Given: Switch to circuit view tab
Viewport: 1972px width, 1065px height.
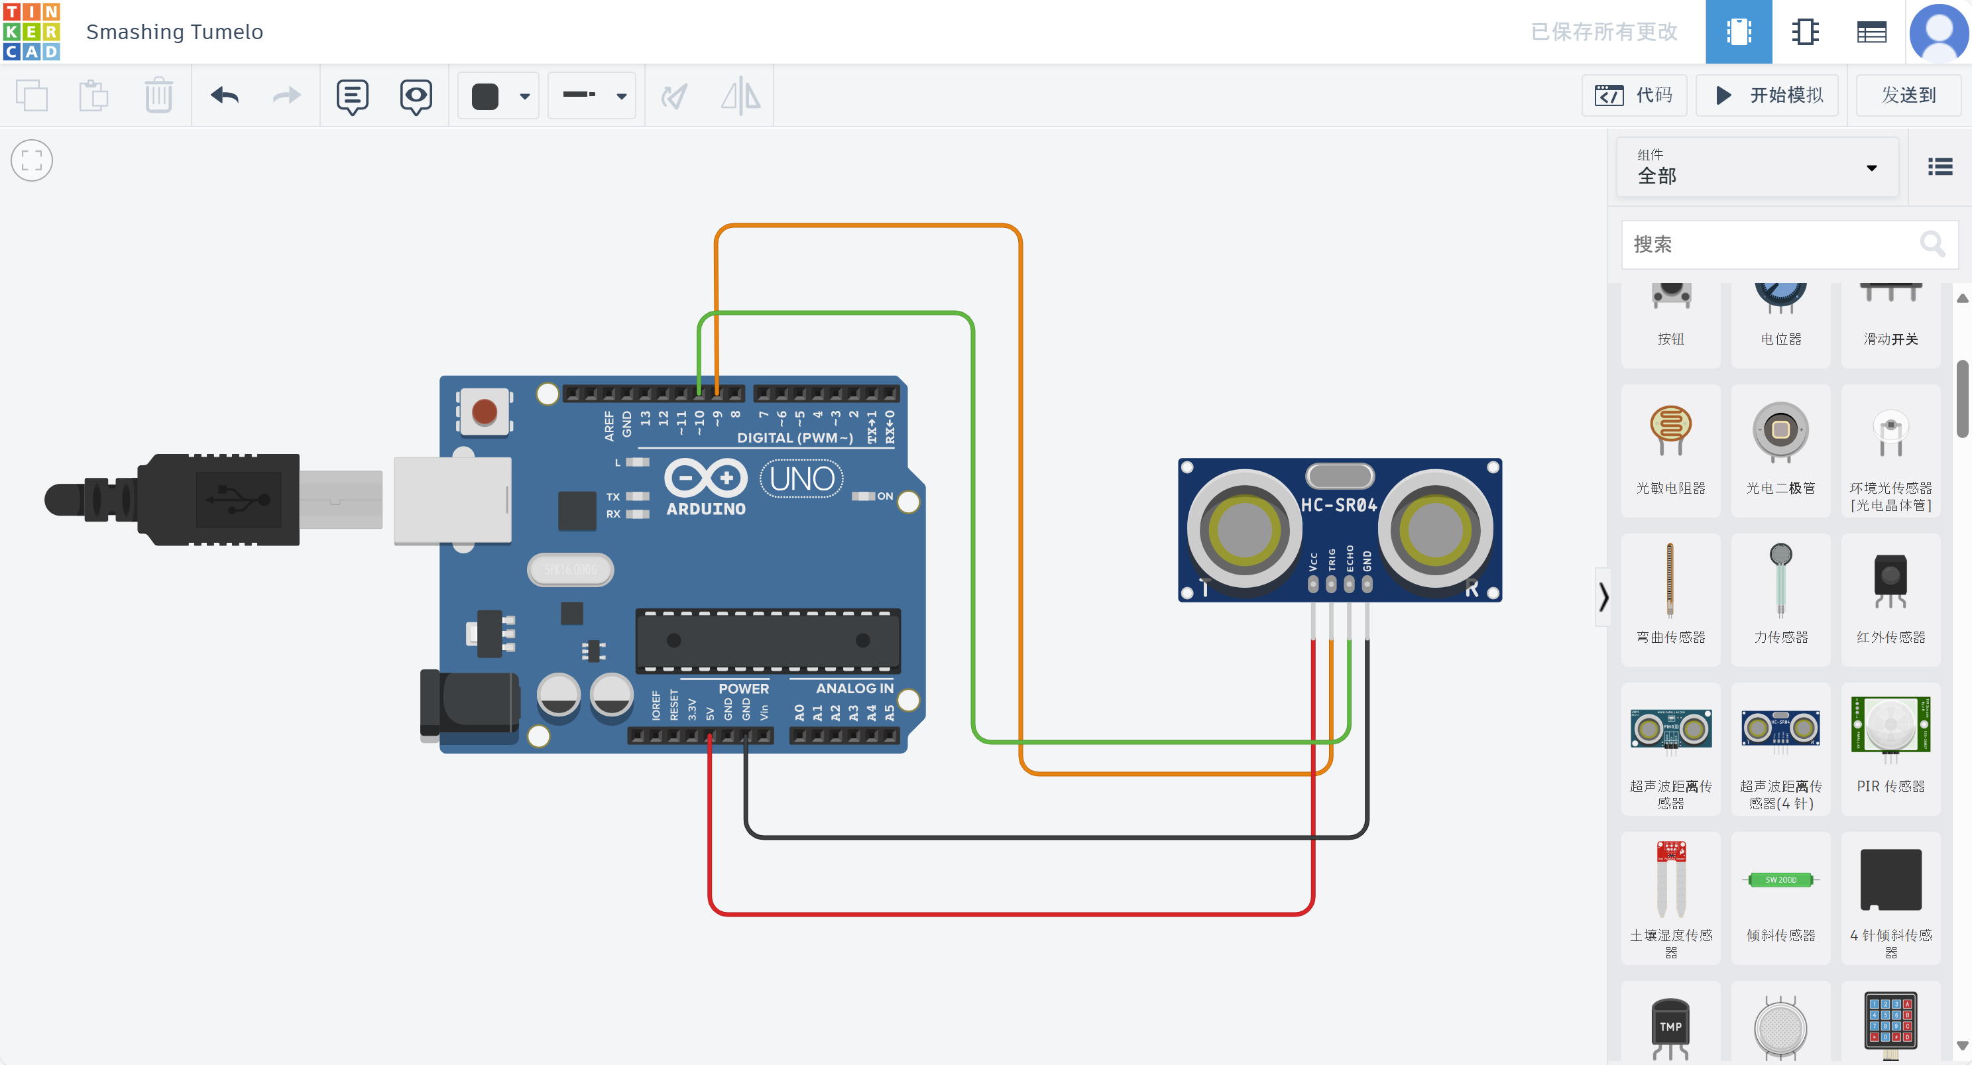Looking at the screenshot, I should point(1739,31).
